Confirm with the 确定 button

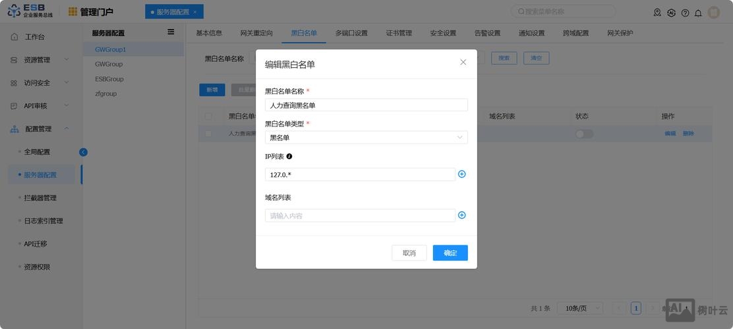(x=450, y=253)
